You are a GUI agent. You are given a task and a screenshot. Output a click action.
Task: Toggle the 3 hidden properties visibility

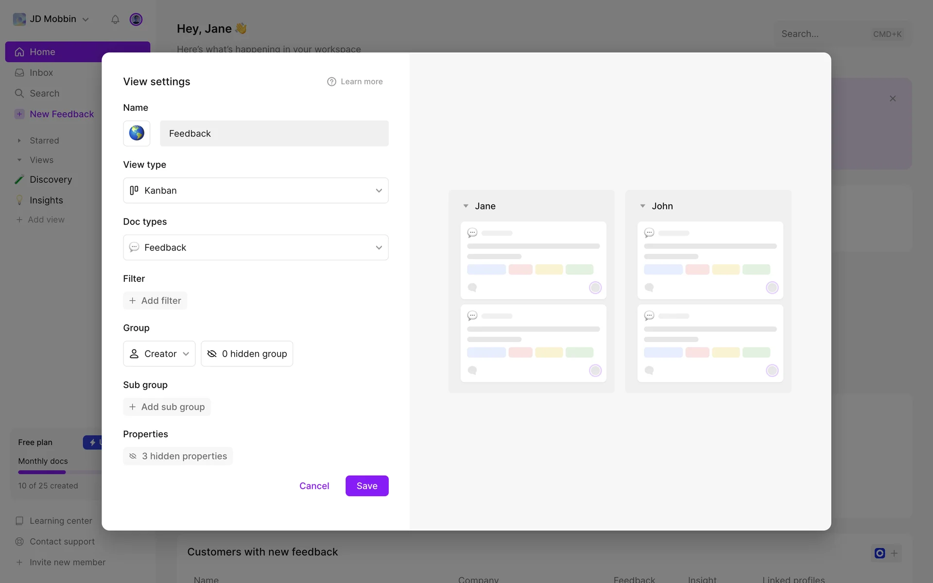coord(178,456)
